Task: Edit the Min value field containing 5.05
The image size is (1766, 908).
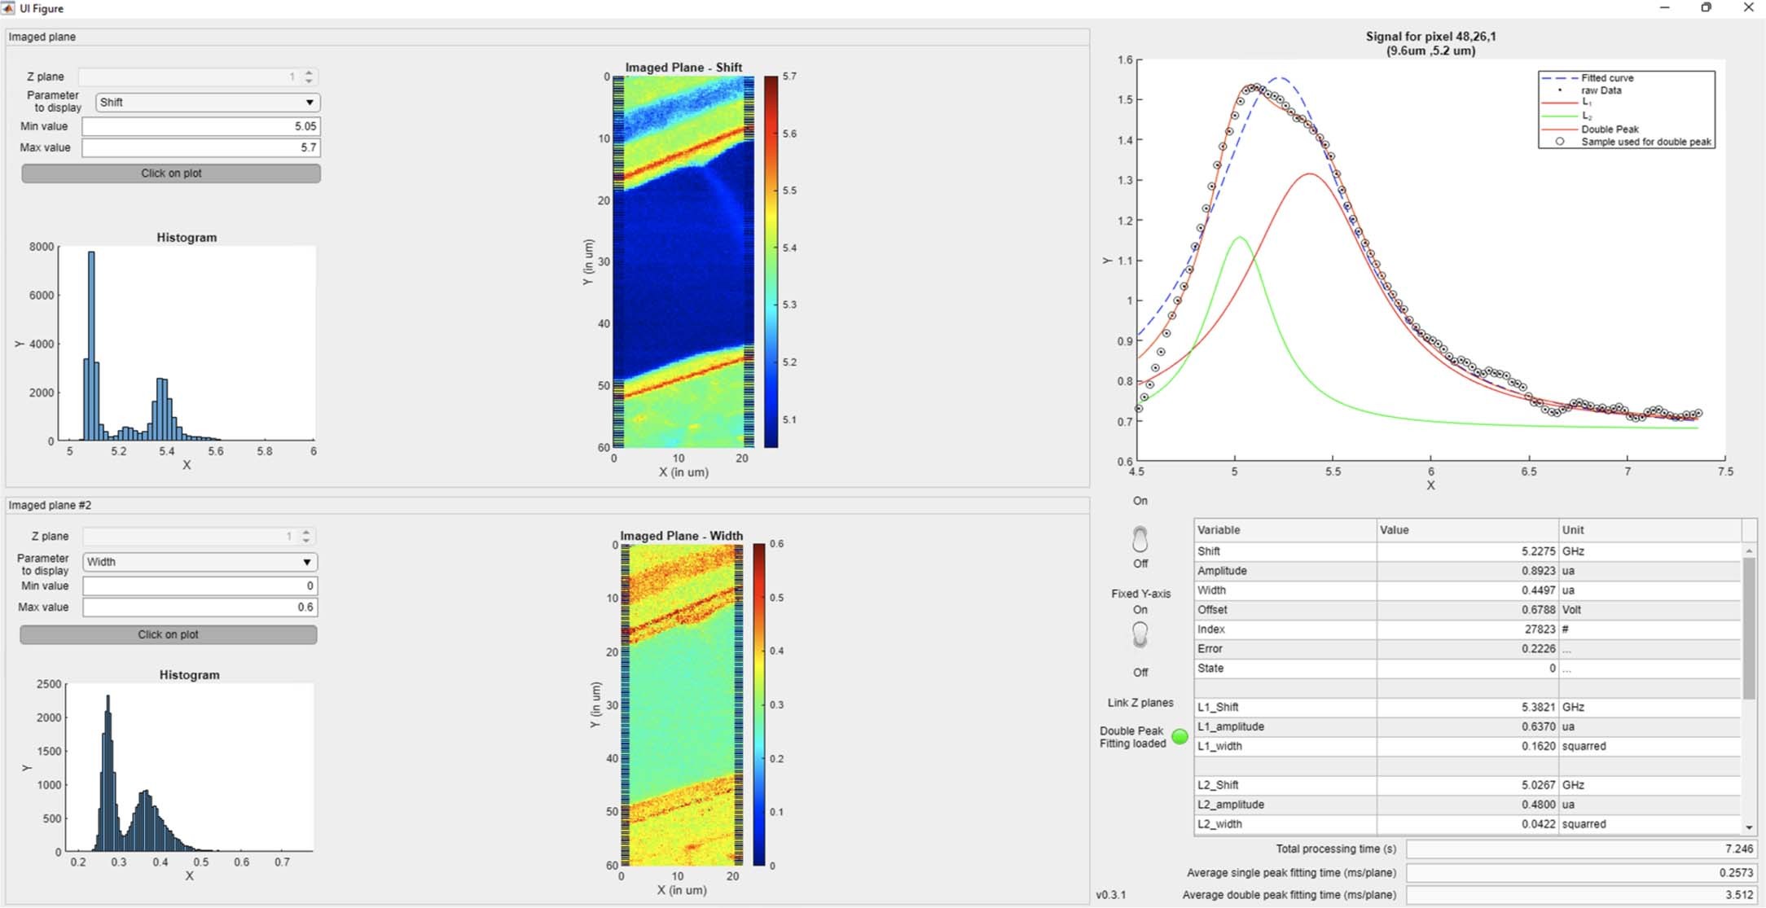Action: pos(200,126)
